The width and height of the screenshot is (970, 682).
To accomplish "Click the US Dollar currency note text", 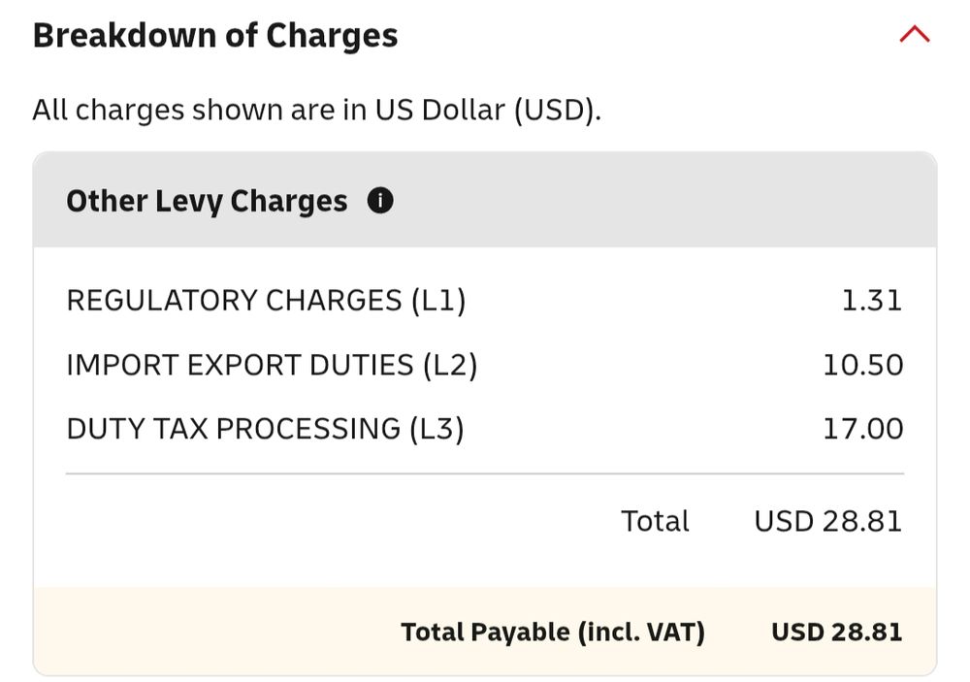I will pyautogui.click(x=317, y=110).
